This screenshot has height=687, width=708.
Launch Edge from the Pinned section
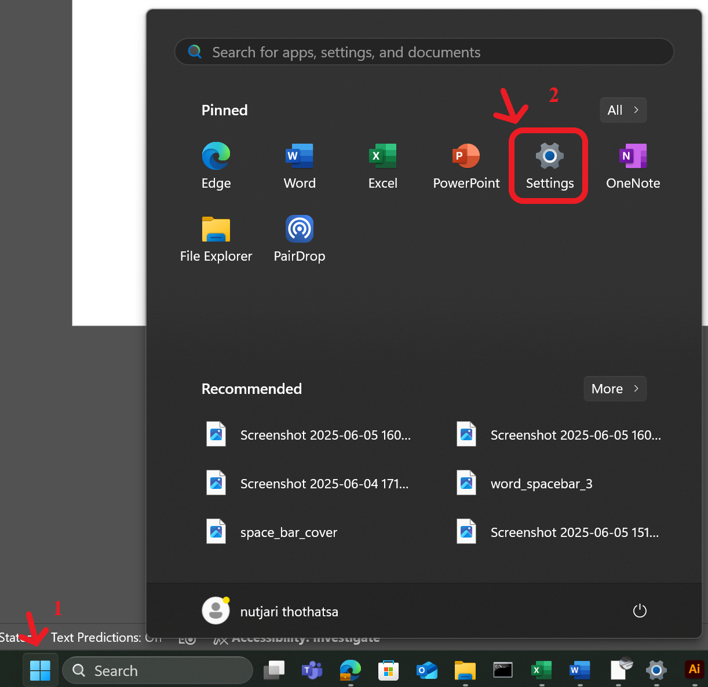tap(216, 166)
